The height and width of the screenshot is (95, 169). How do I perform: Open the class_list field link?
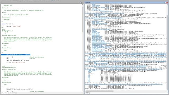pos(96,34)
